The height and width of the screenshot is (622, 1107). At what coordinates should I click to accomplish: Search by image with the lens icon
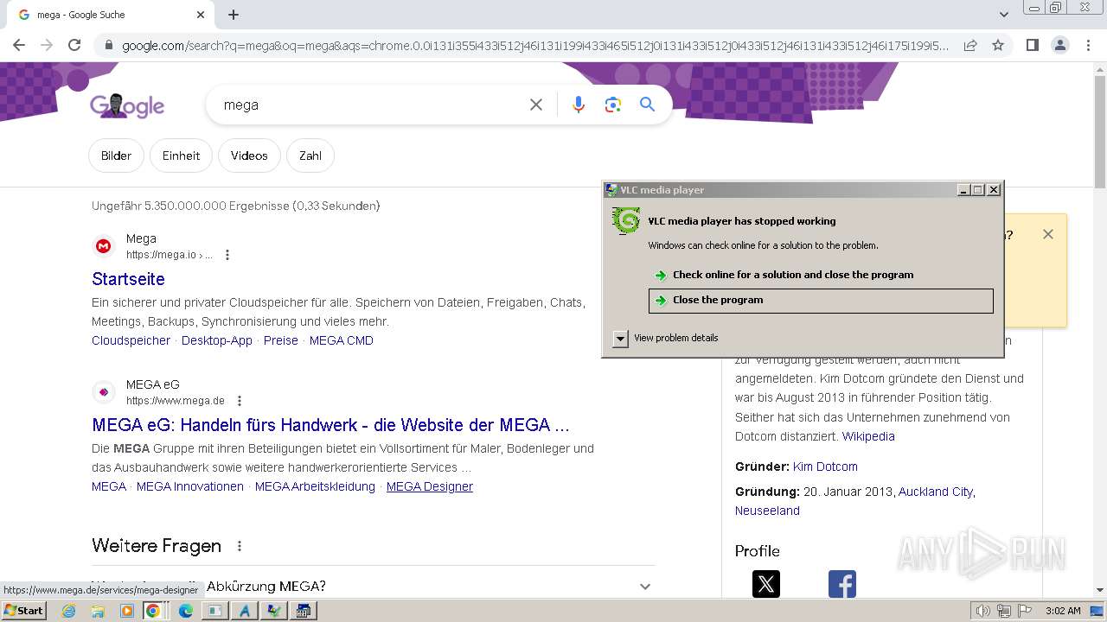[613, 105]
